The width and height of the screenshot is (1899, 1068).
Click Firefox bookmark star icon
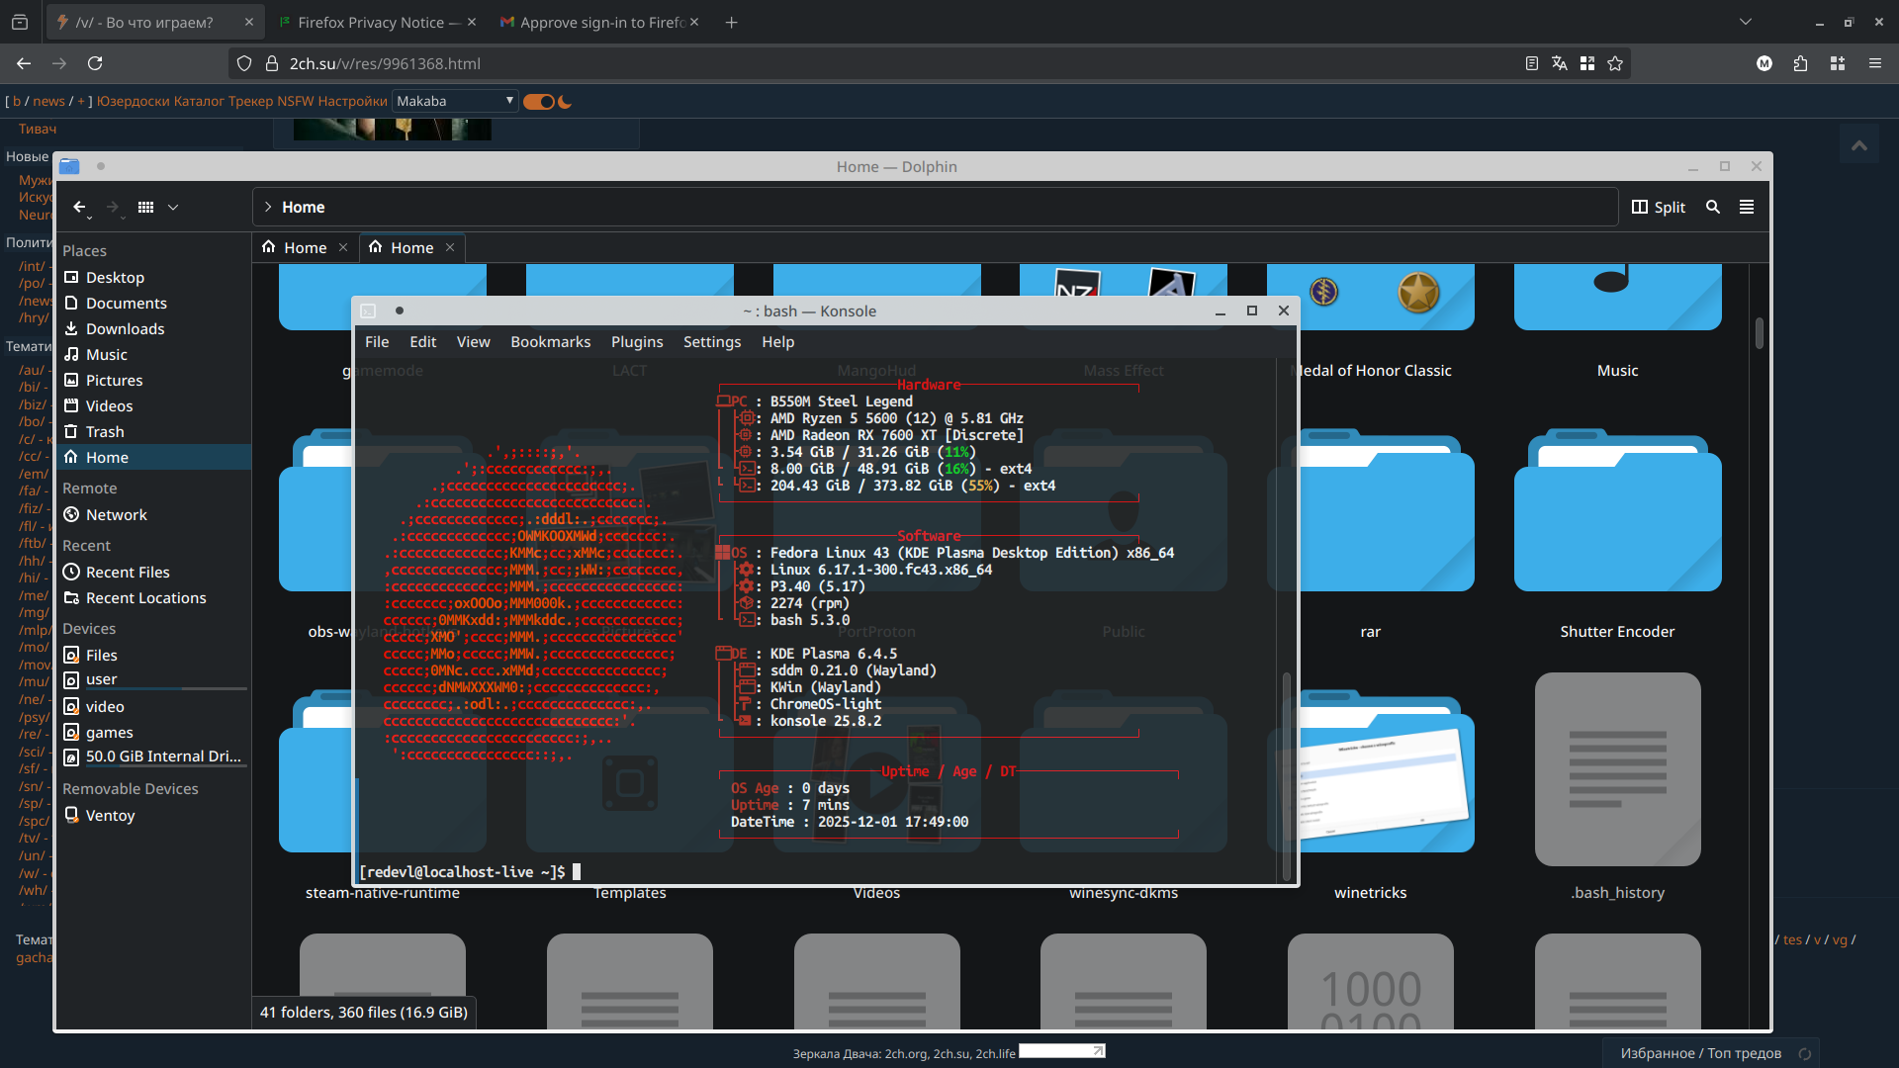click(x=1615, y=63)
